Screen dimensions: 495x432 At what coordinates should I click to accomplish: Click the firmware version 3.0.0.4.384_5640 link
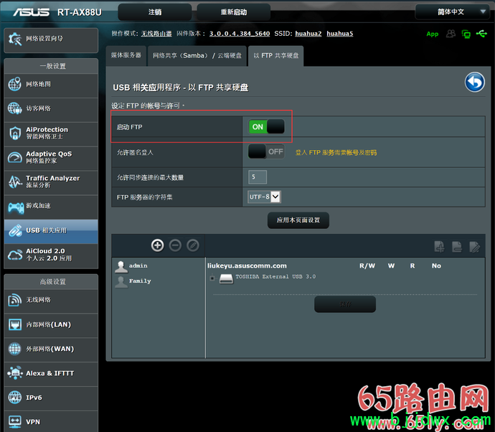[x=240, y=34]
